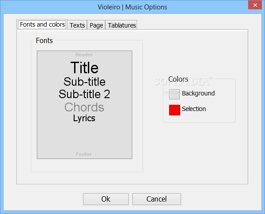The image size is (265, 214).
Task: Close the Music Options dialog
Action: pyautogui.click(x=255, y=5)
